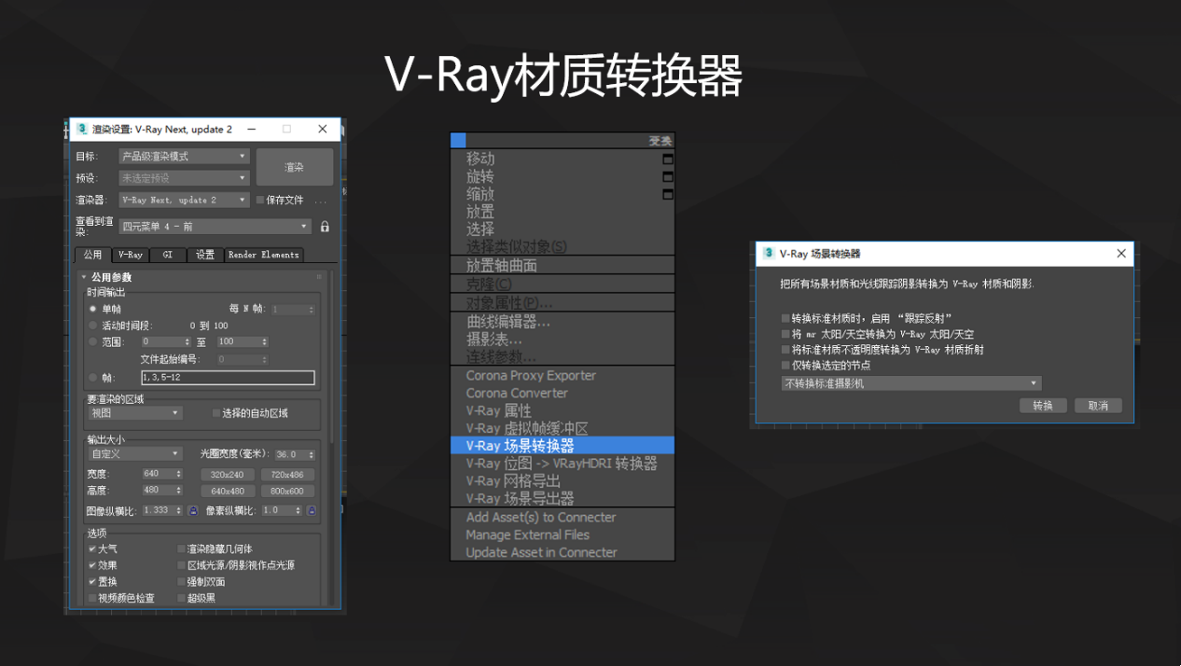Open the 查看到渲染 dropdown showing 四元菜单 4 - 前
1181x666 pixels.
[215, 227]
